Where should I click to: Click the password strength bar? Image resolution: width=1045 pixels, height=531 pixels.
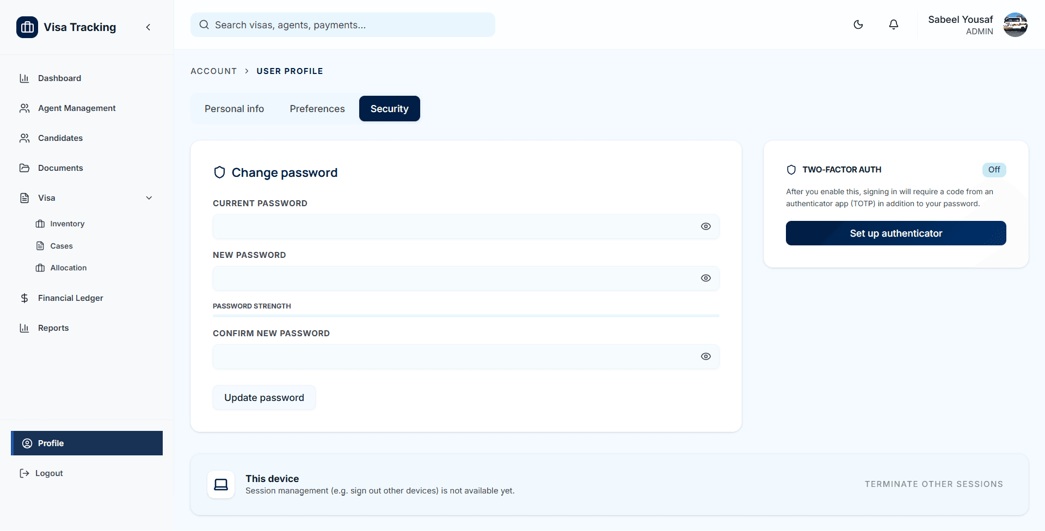[x=466, y=316]
